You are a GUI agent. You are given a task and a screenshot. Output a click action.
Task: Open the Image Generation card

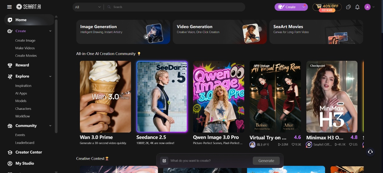[123, 32]
